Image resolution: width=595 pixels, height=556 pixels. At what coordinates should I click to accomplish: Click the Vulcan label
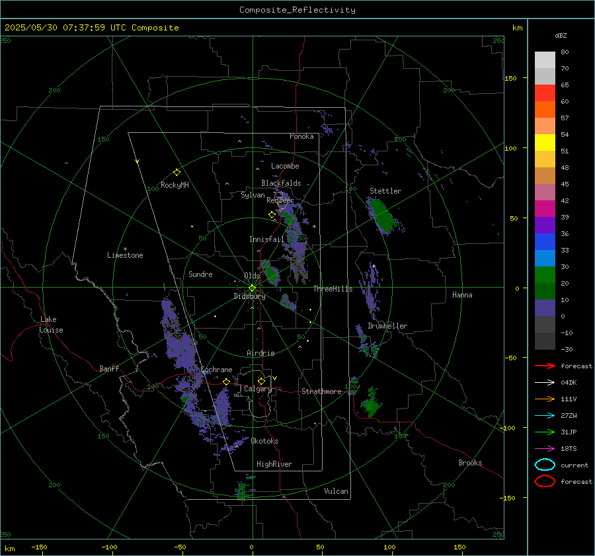337,491
